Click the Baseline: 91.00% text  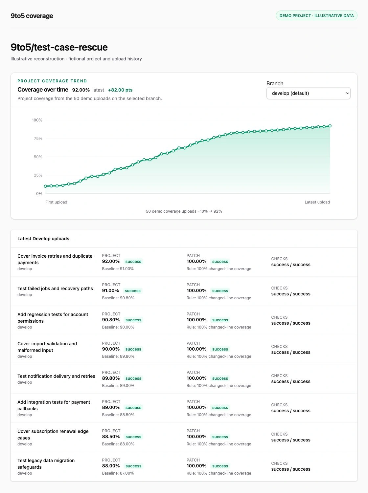coord(118,269)
